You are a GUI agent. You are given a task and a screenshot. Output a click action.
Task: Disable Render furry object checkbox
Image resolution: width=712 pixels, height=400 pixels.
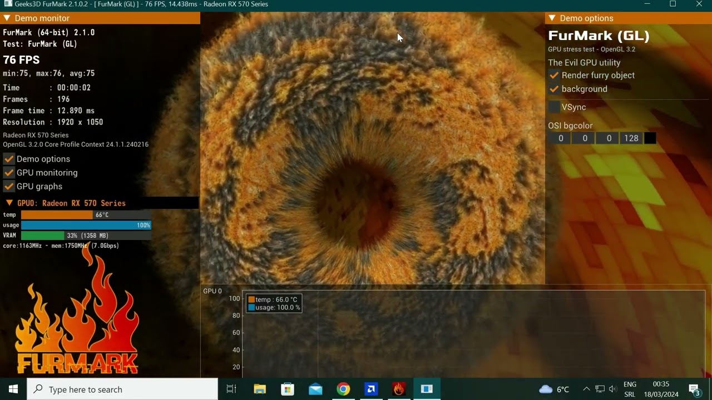[554, 76]
